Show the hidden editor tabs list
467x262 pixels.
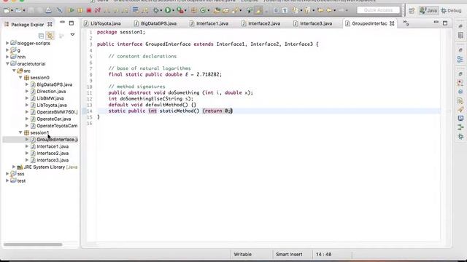406,23
